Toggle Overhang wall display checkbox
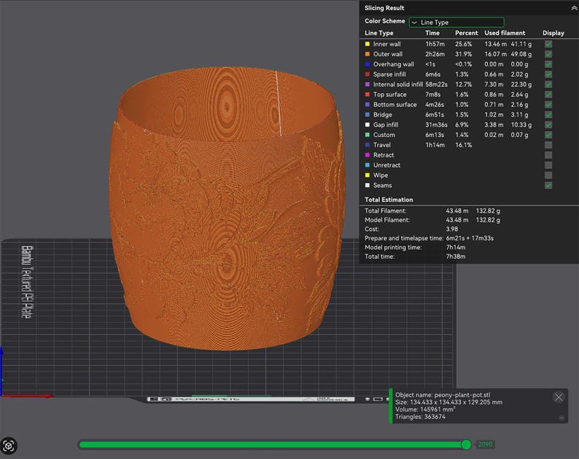The image size is (579, 459). point(548,64)
